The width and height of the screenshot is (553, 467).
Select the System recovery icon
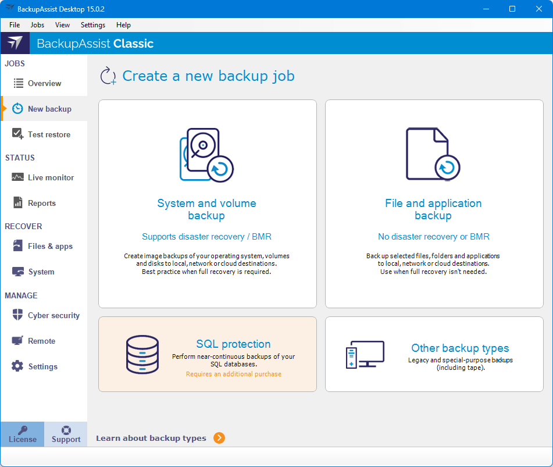(x=18, y=272)
